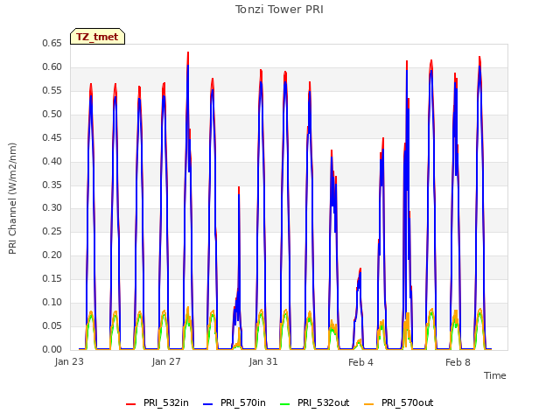Click the small Feb 4 peak near 0.17
The height and width of the screenshot is (420, 560).
coord(360,269)
